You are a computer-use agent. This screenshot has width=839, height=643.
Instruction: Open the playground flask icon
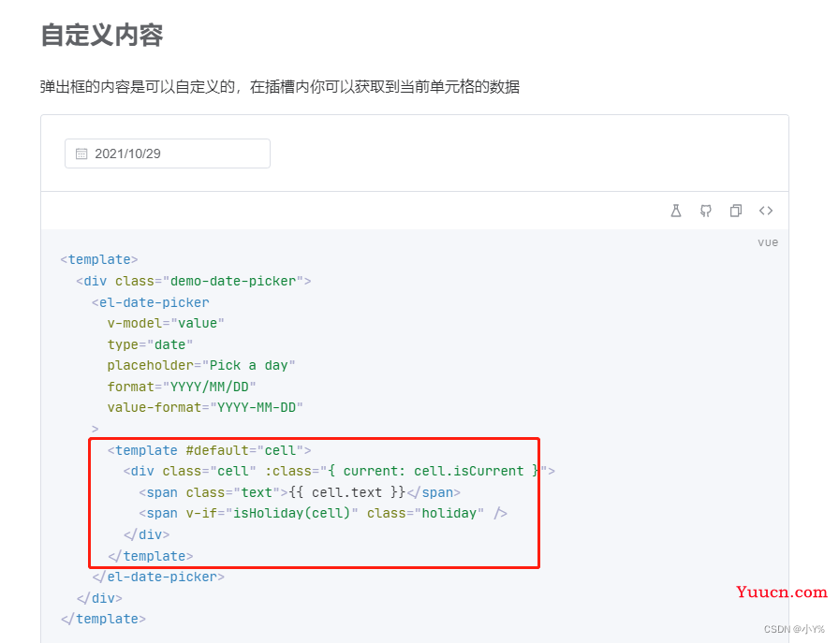pyautogui.click(x=676, y=211)
